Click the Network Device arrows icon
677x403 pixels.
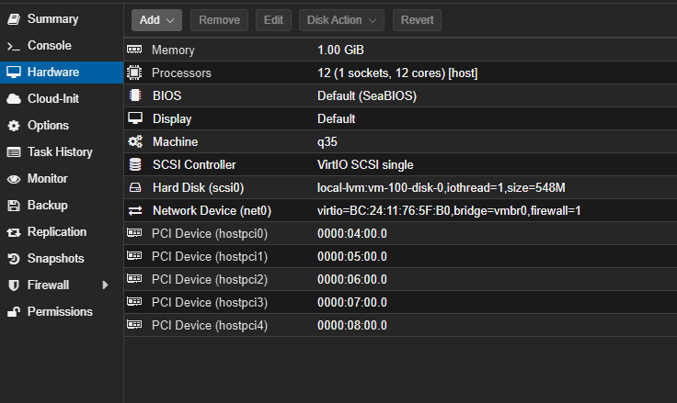click(x=135, y=210)
